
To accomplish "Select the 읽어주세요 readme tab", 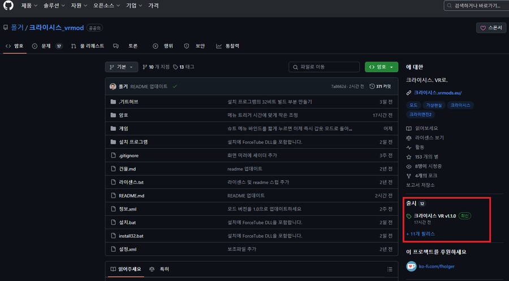I will click(126, 269).
